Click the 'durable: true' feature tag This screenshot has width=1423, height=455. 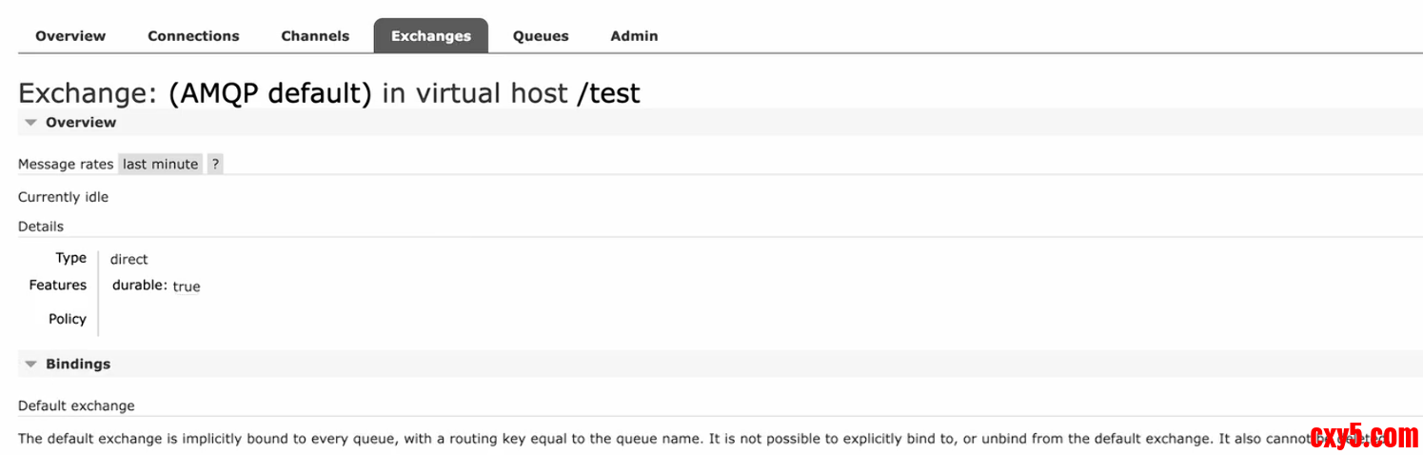click(x=156, y=286)
